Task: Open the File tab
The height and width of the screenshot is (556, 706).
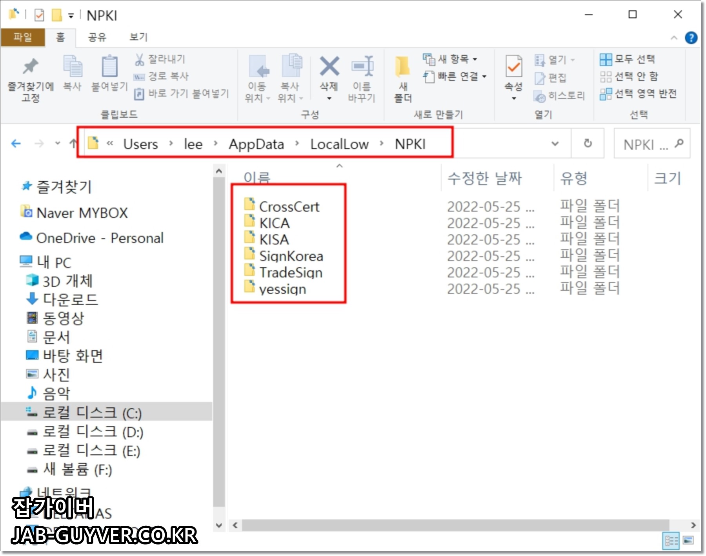Action: click(x=23, y=38)
